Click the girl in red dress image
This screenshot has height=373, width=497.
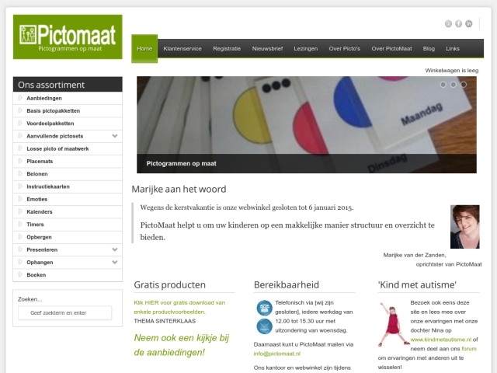tap(393, 324)
